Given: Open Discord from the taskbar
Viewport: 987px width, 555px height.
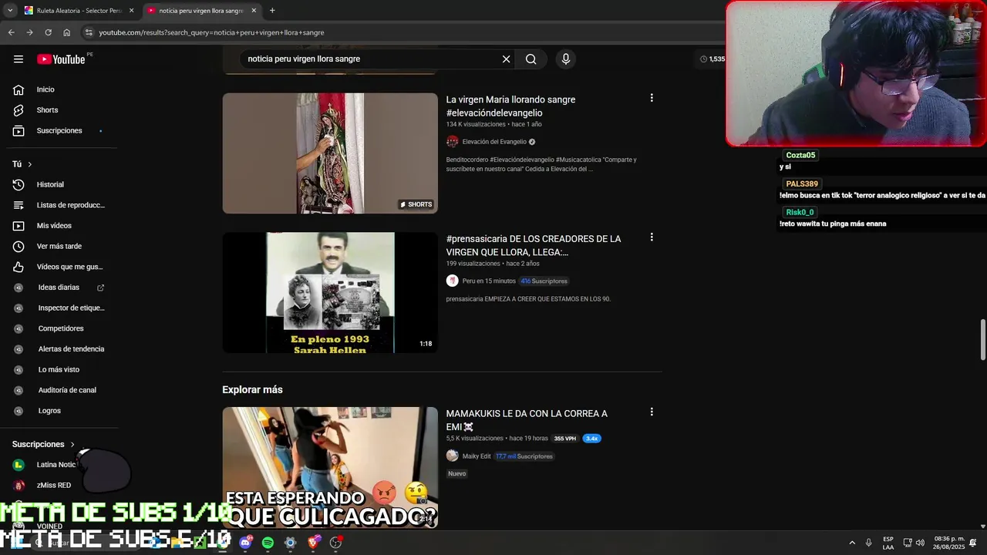Looking at the screenshot, I should 246,543.
